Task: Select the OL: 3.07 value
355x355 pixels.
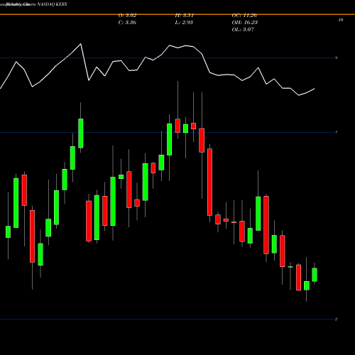Action: point(243,30)
